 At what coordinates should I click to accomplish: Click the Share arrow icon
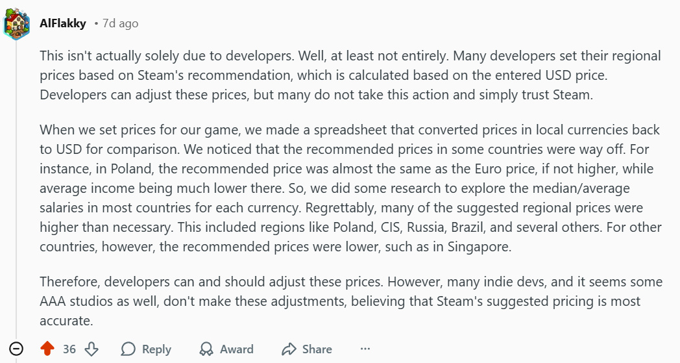click(289, 349)
